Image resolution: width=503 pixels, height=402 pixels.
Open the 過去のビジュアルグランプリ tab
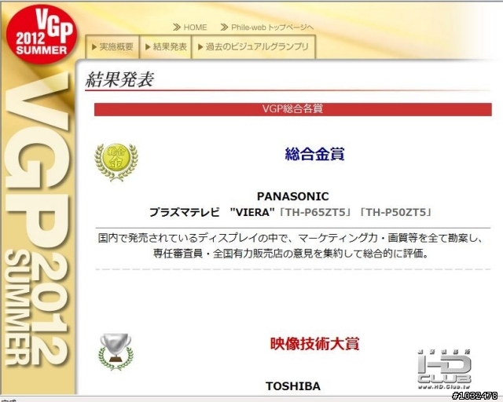(x=253, y=47)
